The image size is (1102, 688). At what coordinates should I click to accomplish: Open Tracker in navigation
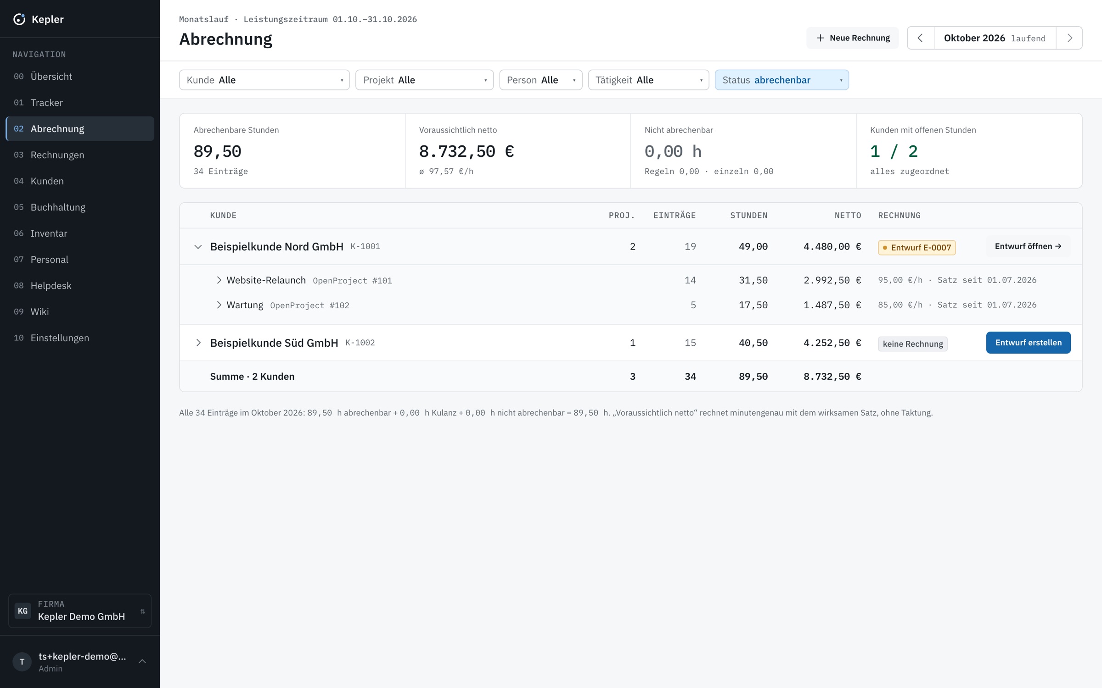80,103
